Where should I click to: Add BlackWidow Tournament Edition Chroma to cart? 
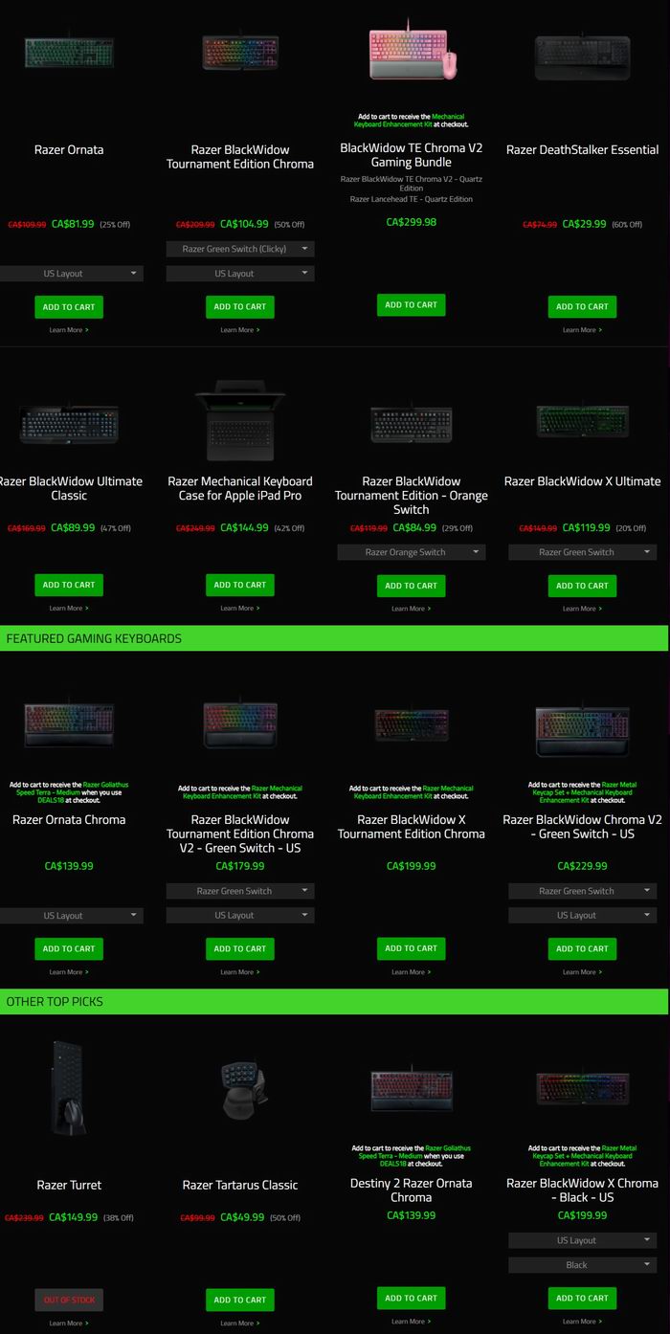240,307
